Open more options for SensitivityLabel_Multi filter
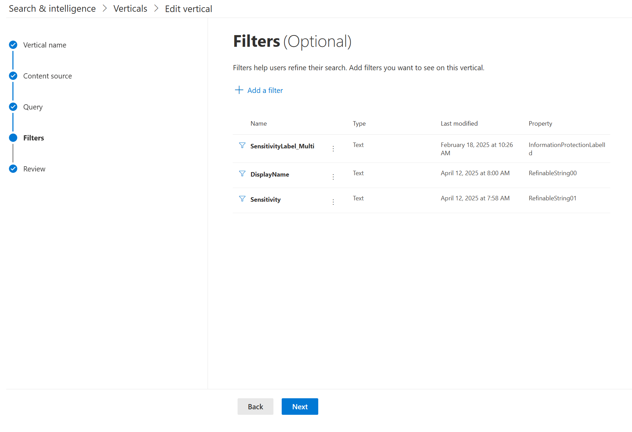Image resolution: width=632 pixels, height=432 pixels. click(x=333, y=149)
